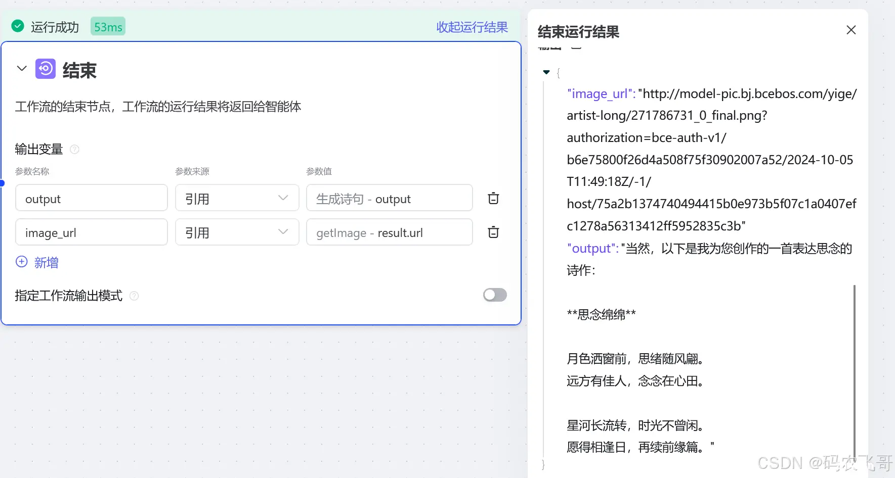This screenshot has height=478, width=895.
Task: Click the line 月色洒窗前，思绪随风翩。
Action: tap(635, 359)
